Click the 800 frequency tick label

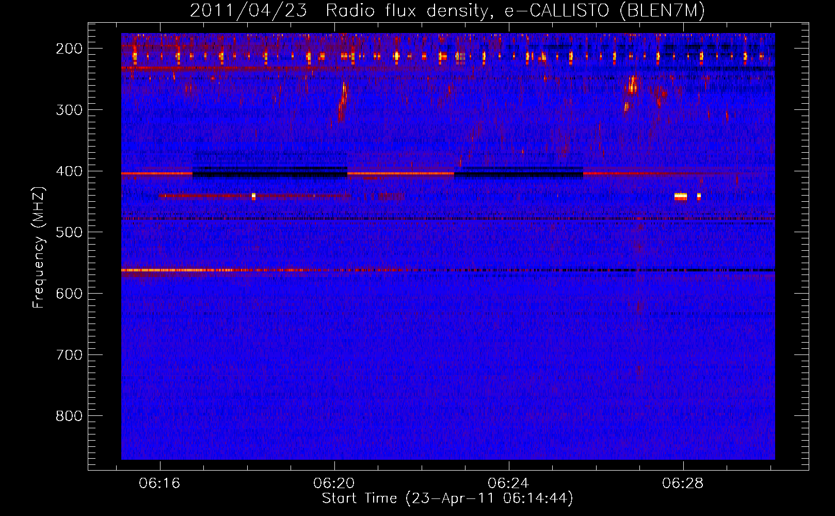point(69,416)
